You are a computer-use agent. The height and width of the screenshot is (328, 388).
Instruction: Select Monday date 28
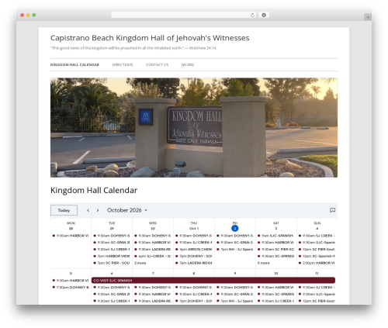click(x=71, y=229)
